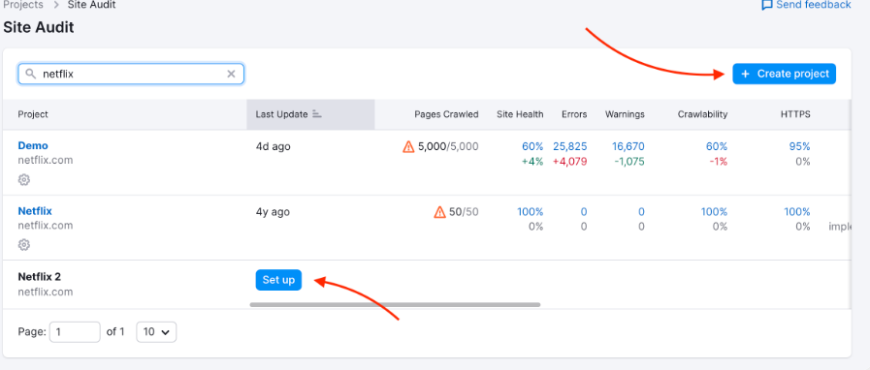This screenshot has height=370, width=870.
Task: Expand rows-per-page dropdown showing 10
Action: click(156, 332)
